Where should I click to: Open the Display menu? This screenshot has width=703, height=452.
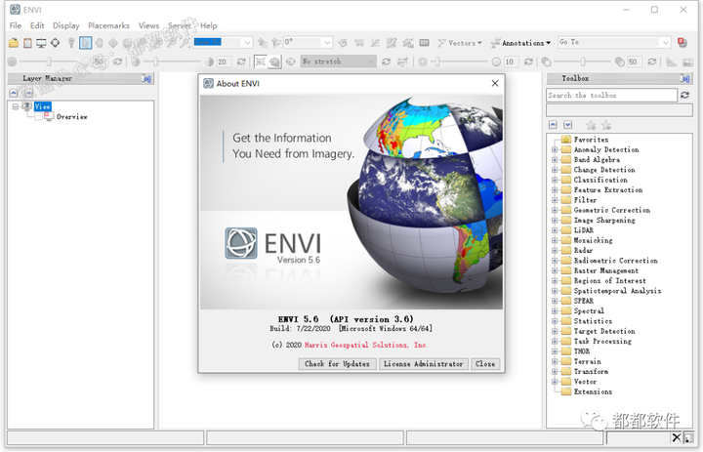coord(66,25)
